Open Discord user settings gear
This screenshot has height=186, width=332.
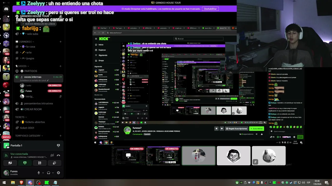tap(58, 173)
